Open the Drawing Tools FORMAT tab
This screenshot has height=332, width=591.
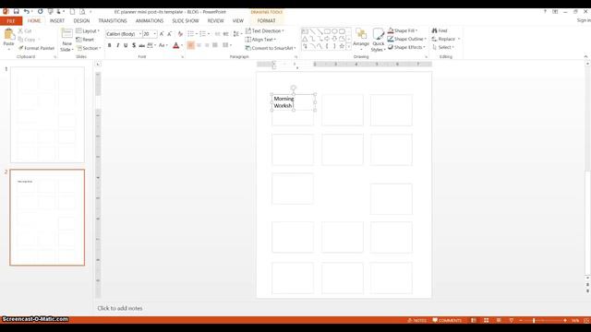click(x=266, y=20)
